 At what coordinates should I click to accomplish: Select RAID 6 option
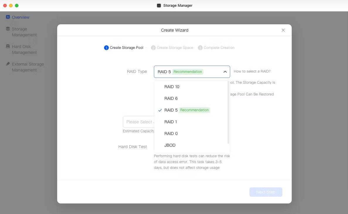coord(171,98)
